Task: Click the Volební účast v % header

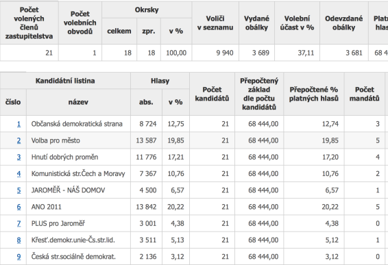Action: (297, 23)
